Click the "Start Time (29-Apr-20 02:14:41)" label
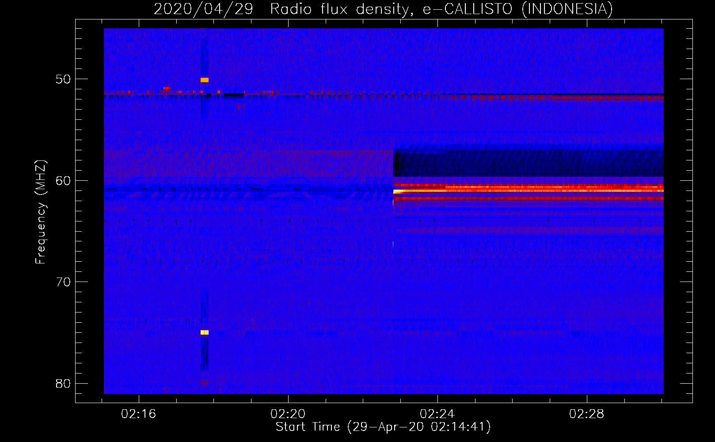The image size is (715, 442). click(383, 427)
